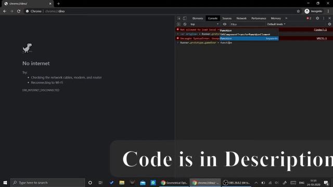Close the chrome://dino tab
The width and height of the screenshot is (333, 187).
point(50,4)
